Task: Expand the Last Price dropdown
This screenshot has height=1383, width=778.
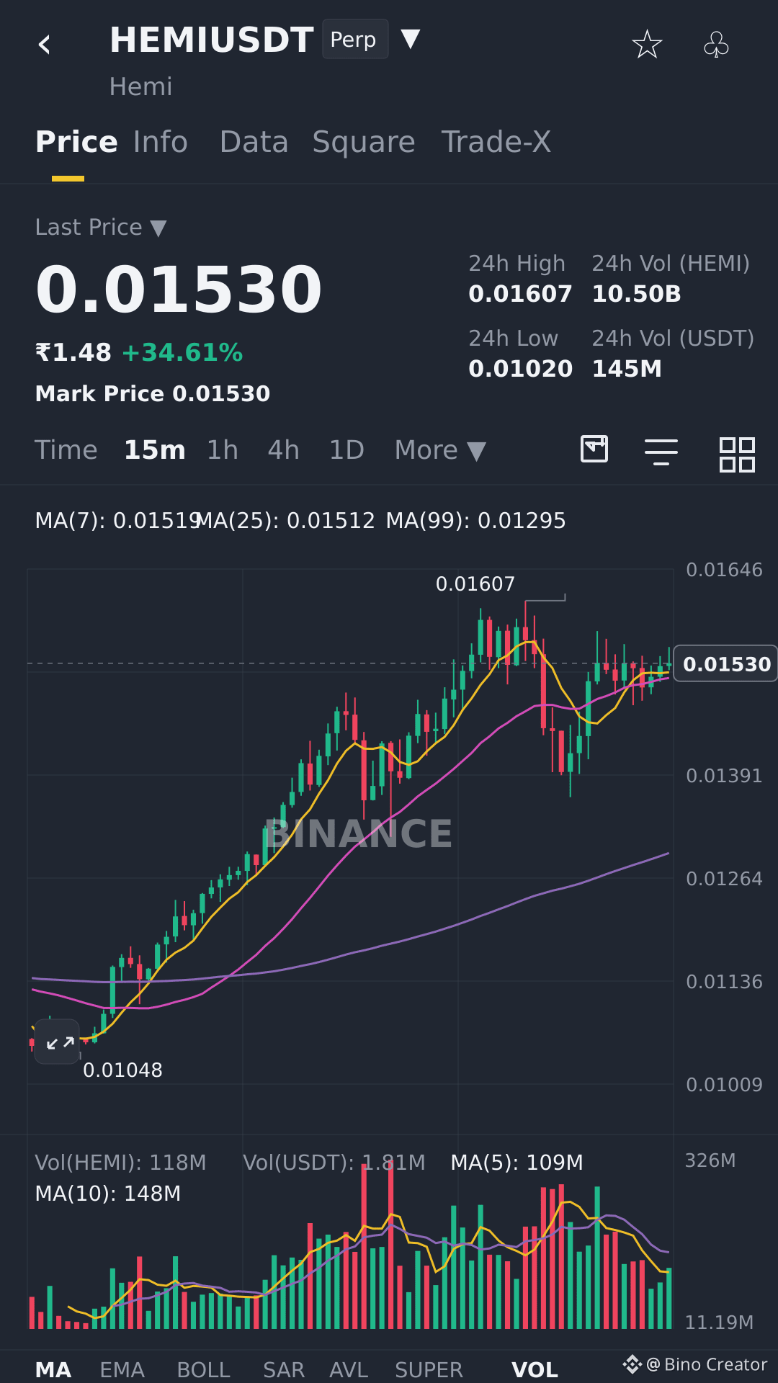Action: [101, 228]
